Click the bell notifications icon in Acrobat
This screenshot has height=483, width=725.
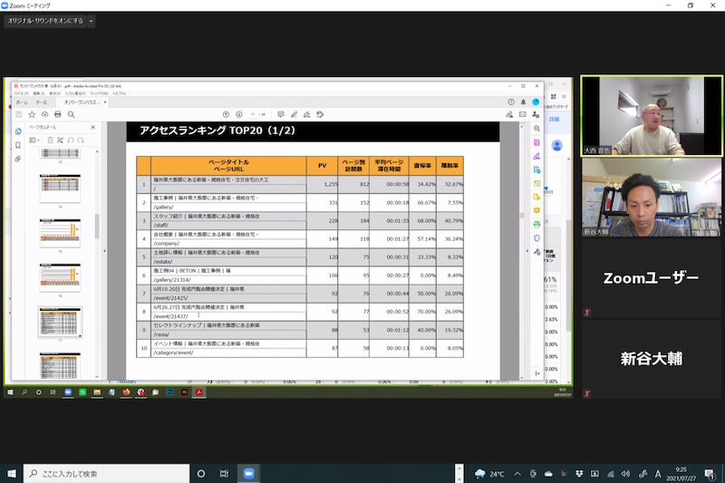click(x=523, y=101)
